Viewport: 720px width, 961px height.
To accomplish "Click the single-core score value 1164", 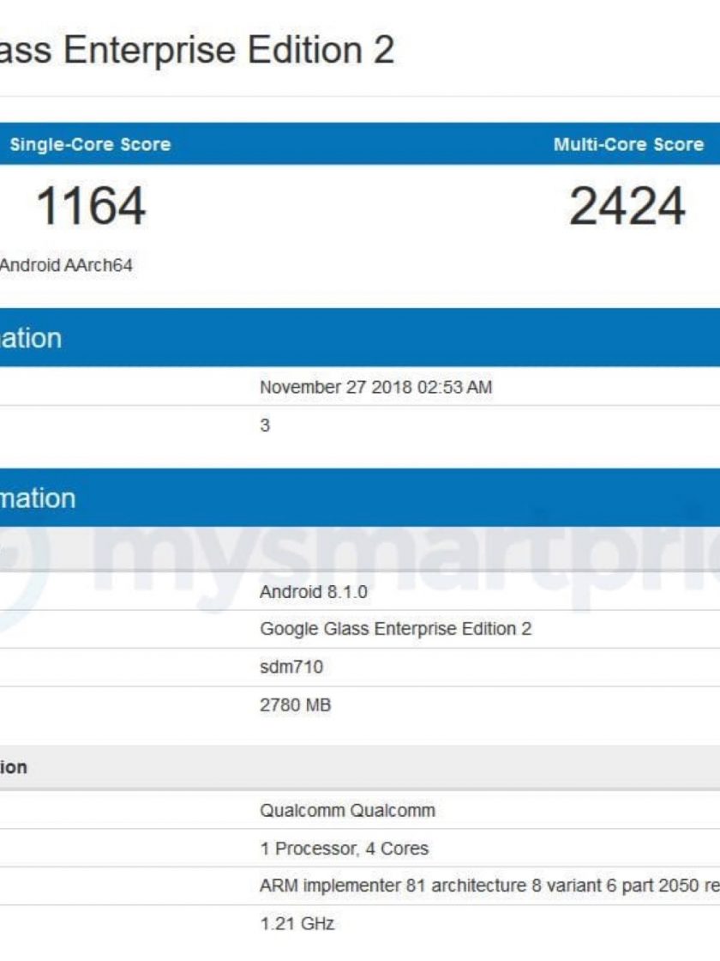I will [x=91, y=207].
